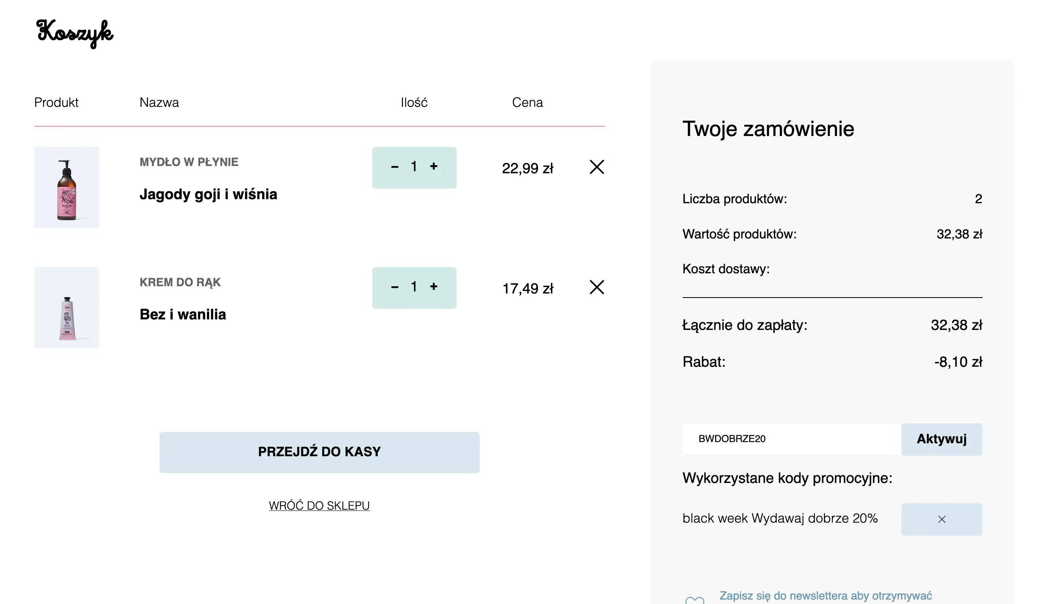Image resolution: width=1051 pixels, height=604 pixels.
Task: Increase quantity of Bez i wanilia cream
Action: pyautogui.click(x=434, y=287)
